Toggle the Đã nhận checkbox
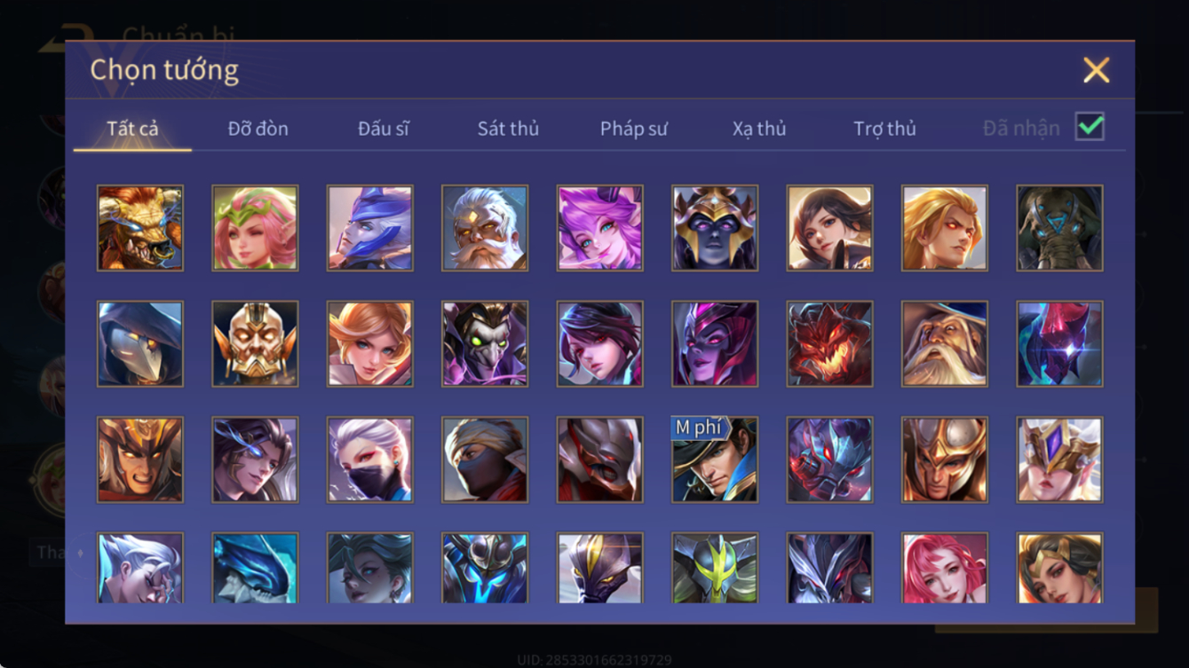Screen dimensions: 1189x668 tap(1090, 127)
